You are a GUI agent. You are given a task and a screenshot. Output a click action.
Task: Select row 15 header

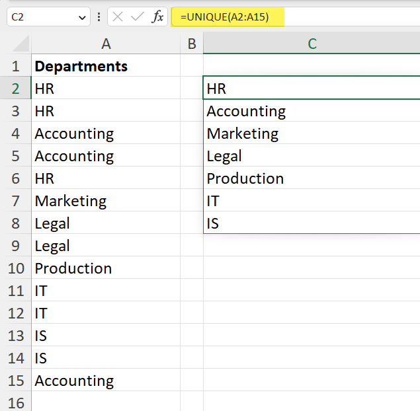[15, 381]
